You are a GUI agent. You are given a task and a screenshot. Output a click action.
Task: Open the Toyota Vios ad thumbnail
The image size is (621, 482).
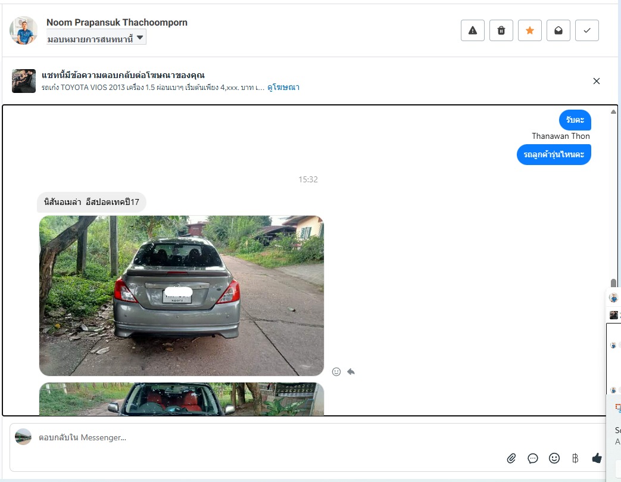pyautogui.click(x=24, y=81)
